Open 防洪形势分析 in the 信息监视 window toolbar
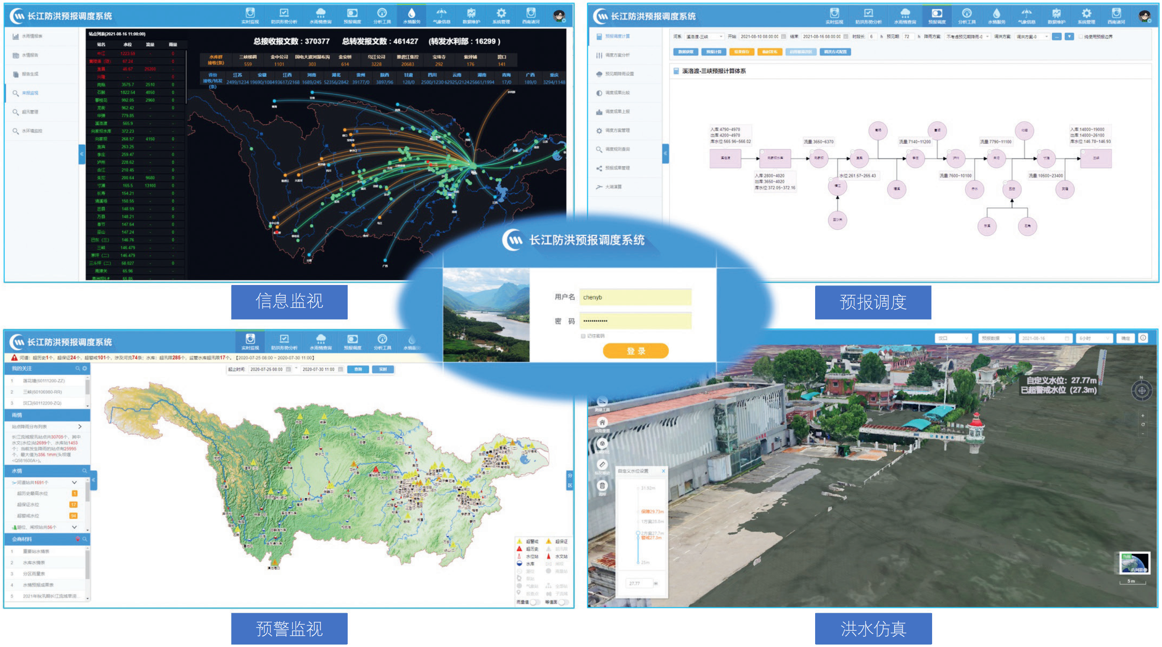Image resolution: width=1162 pixels, height=647 pixels. point(284,16)
